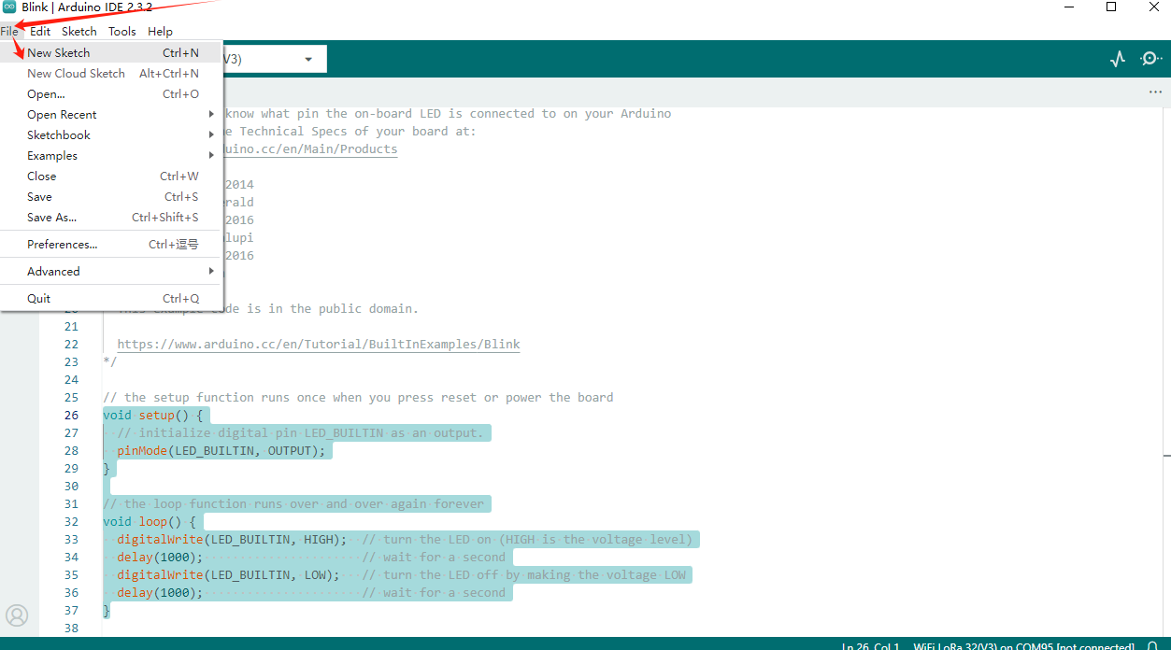The height and width of the screenshot is (650, 1171).
Task: Click the Arduino logo in title bar
Action: (x=9, y=7)
